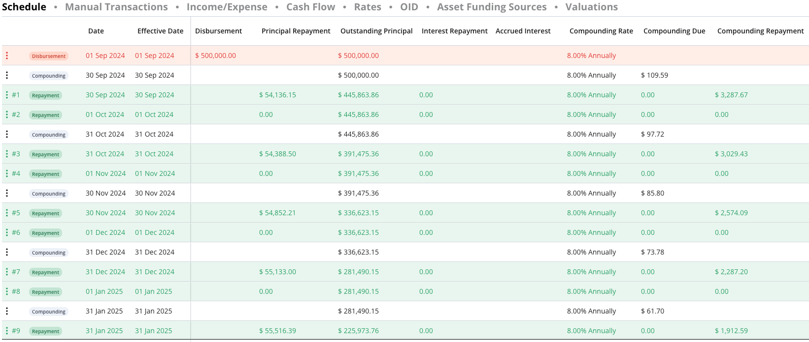Click the Compounding Rate column header
The width and height of the screenshot is (809, 342).
click(x=601, y=31)
